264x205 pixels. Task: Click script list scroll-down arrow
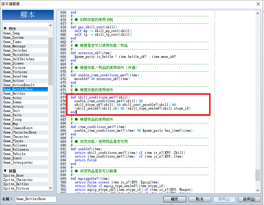point(51,188)
